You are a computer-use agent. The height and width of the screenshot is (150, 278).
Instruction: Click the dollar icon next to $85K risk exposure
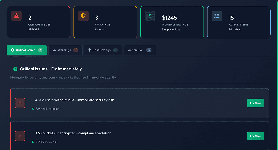pyautogui.click(x=33, y=109)
